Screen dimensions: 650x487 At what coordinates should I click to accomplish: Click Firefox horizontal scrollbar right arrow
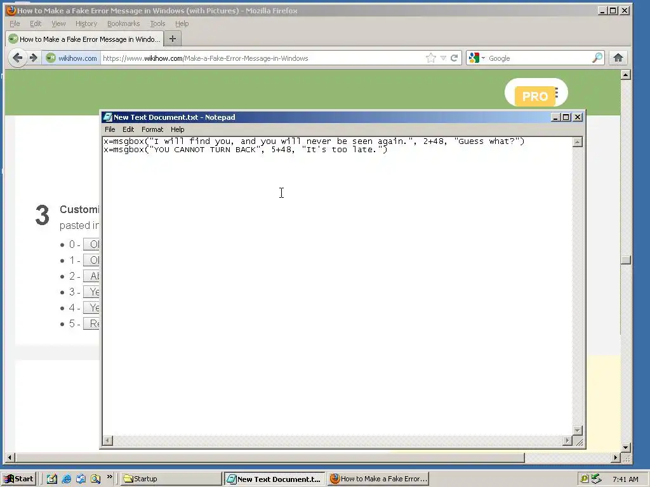(616, 458)
